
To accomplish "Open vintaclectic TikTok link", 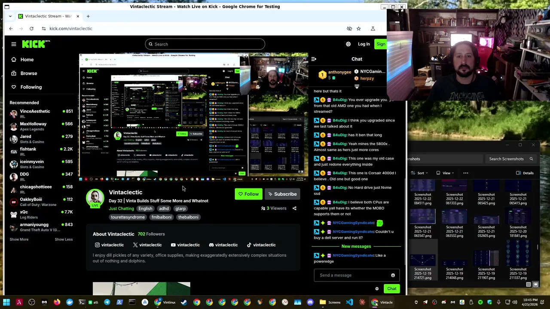I will click(x=261, y=245).
